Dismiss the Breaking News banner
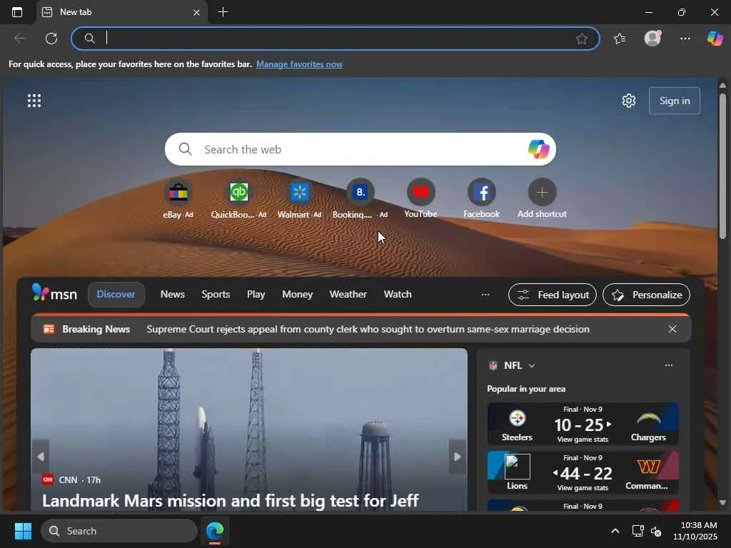 [x=672, y=329]
